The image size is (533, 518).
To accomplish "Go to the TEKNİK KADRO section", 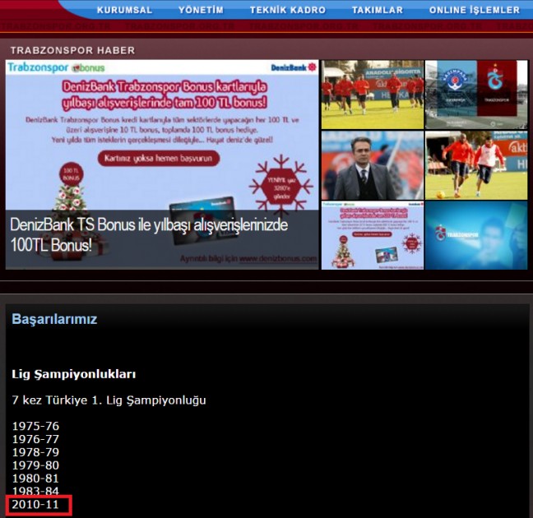I will pos(288,11).
